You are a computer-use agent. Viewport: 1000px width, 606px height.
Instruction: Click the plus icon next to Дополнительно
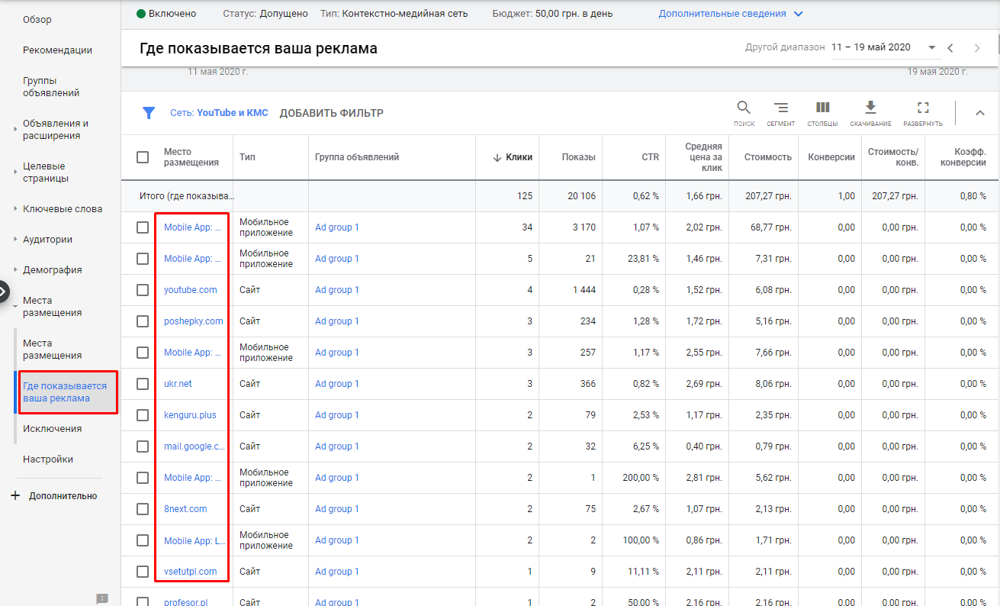pyautogui.click(x=15, y=496)
